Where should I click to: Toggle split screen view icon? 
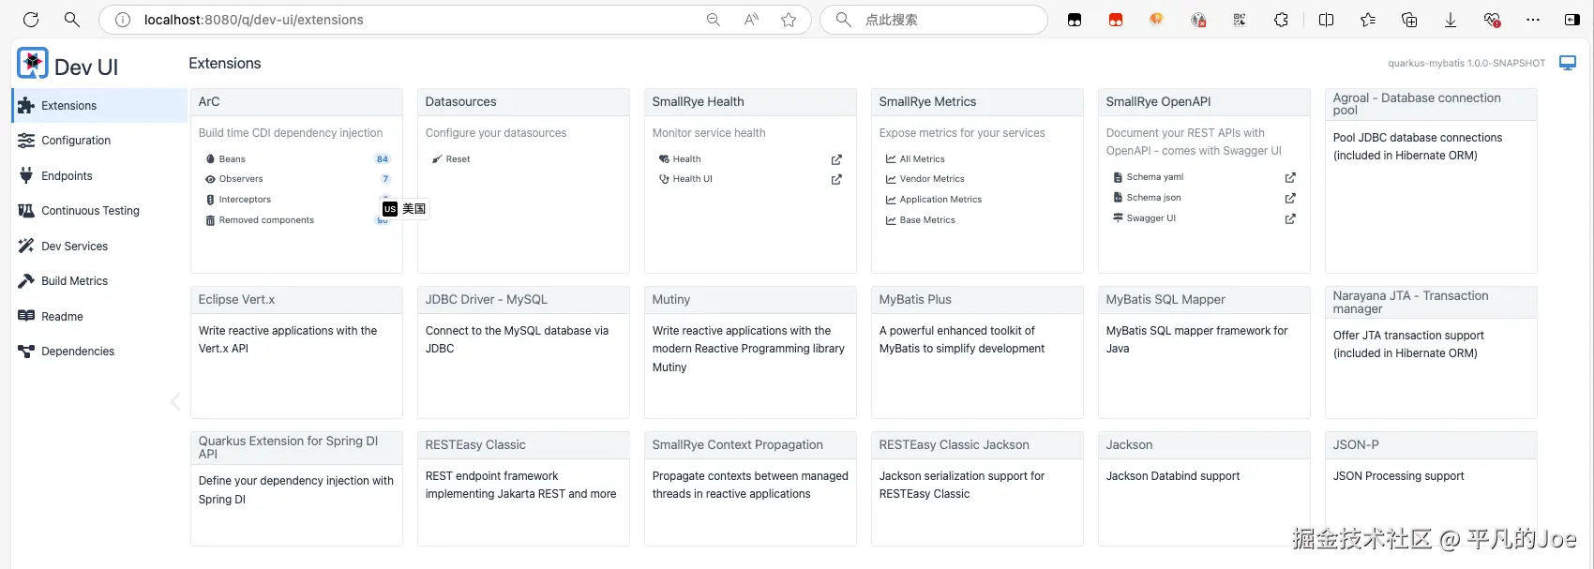[1326, 20]
